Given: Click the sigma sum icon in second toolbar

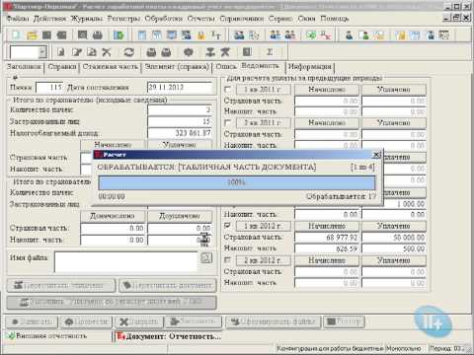Looking at the screenshot, I should click(x=269, y=51).
